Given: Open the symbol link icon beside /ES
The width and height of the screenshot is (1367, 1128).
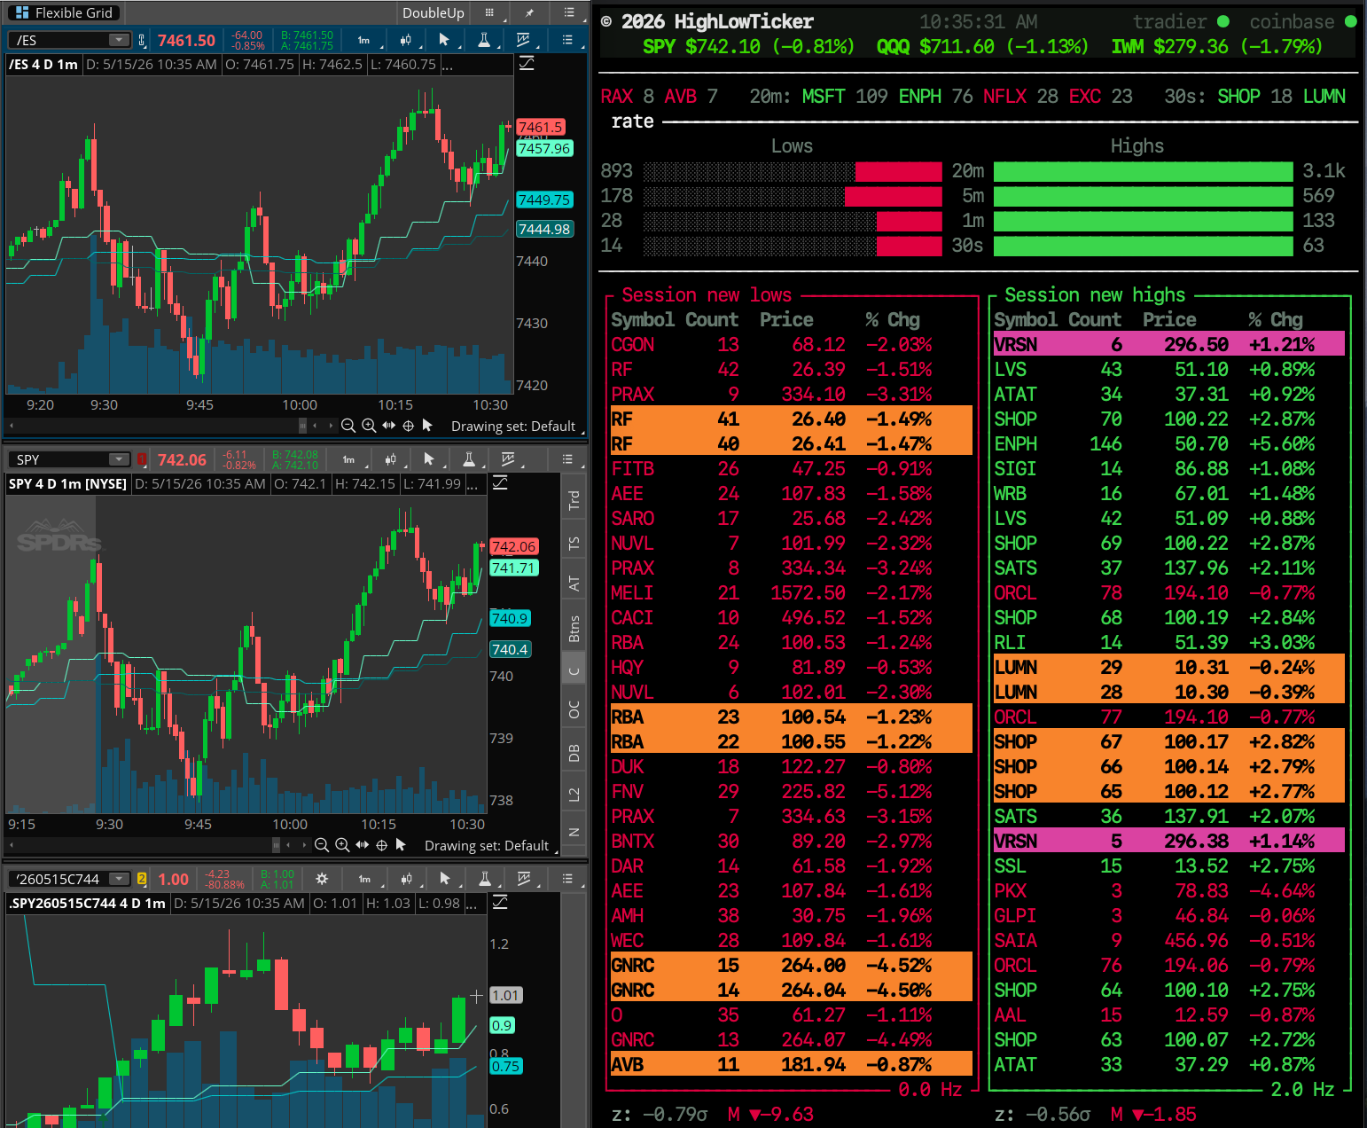Looking at the screenshot, I should pyautogui.click(x=142, y=40).
